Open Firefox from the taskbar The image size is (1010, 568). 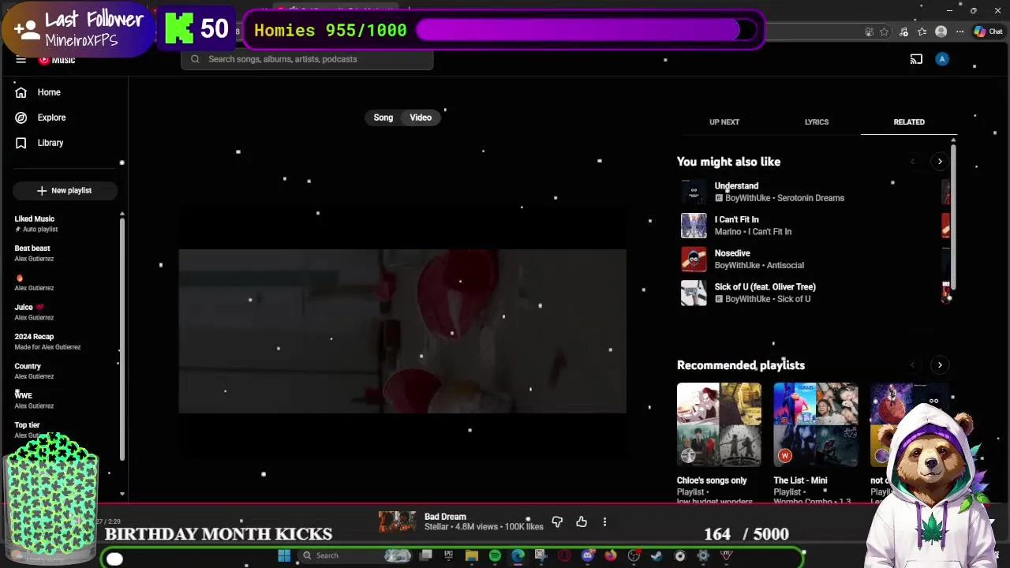611,555
